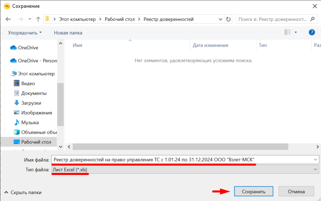Select OneDrive - Personal in the sidebar

pos(38,61)
